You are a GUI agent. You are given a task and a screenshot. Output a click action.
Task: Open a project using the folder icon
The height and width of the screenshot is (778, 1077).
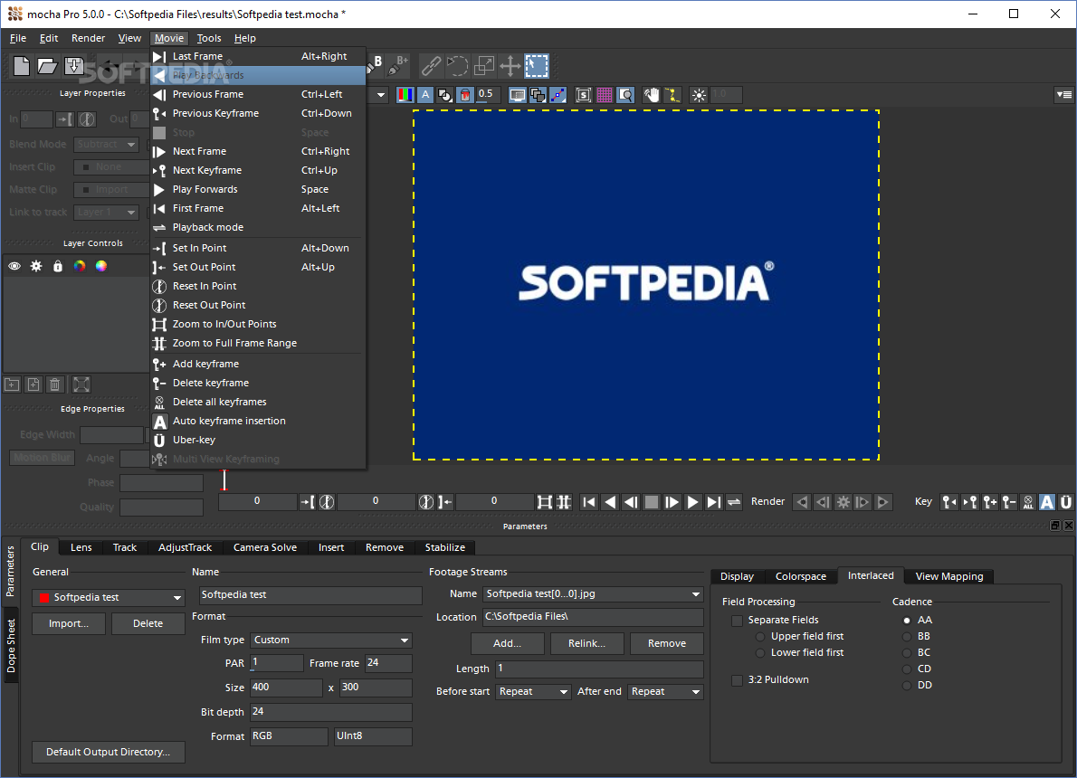click(x=47, y=66)
